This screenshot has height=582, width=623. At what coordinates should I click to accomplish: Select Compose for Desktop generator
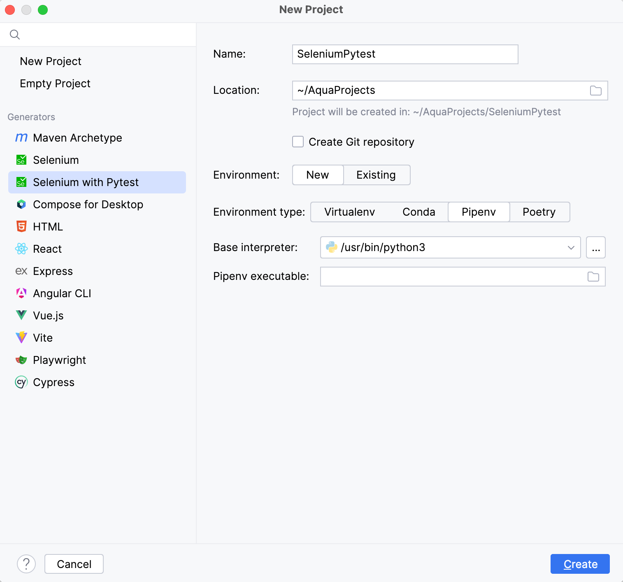pos(88,205)
